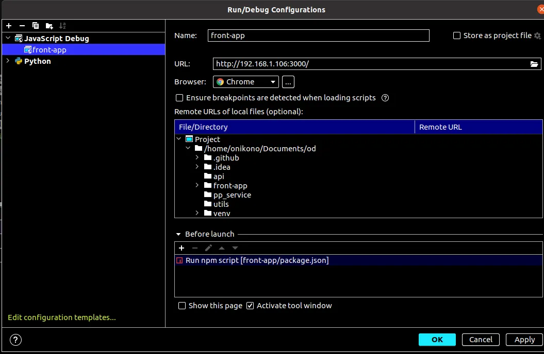Enable the Store as project file checkbox
The image size is (544, 354).
click(x=456, y=36)
